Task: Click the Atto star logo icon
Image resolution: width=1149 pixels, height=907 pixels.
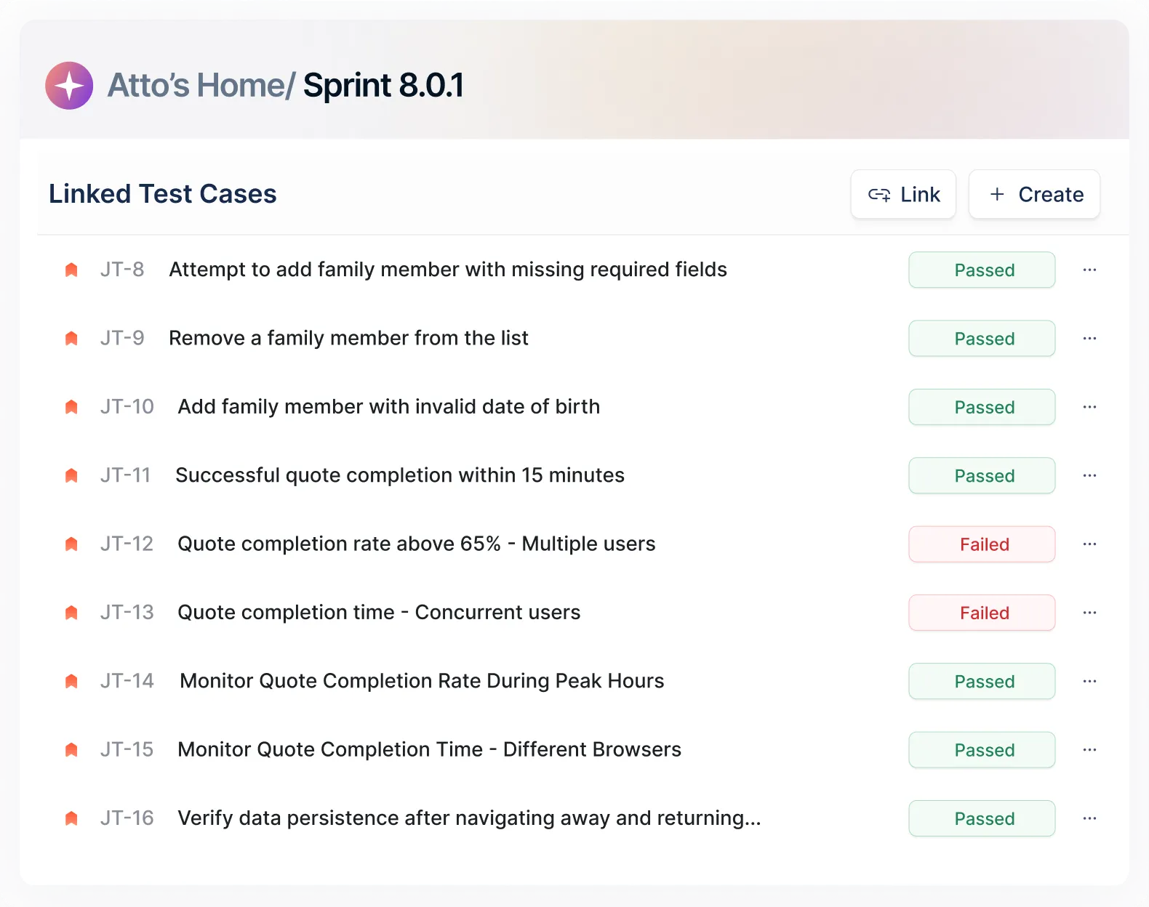Action: point(69,86)
